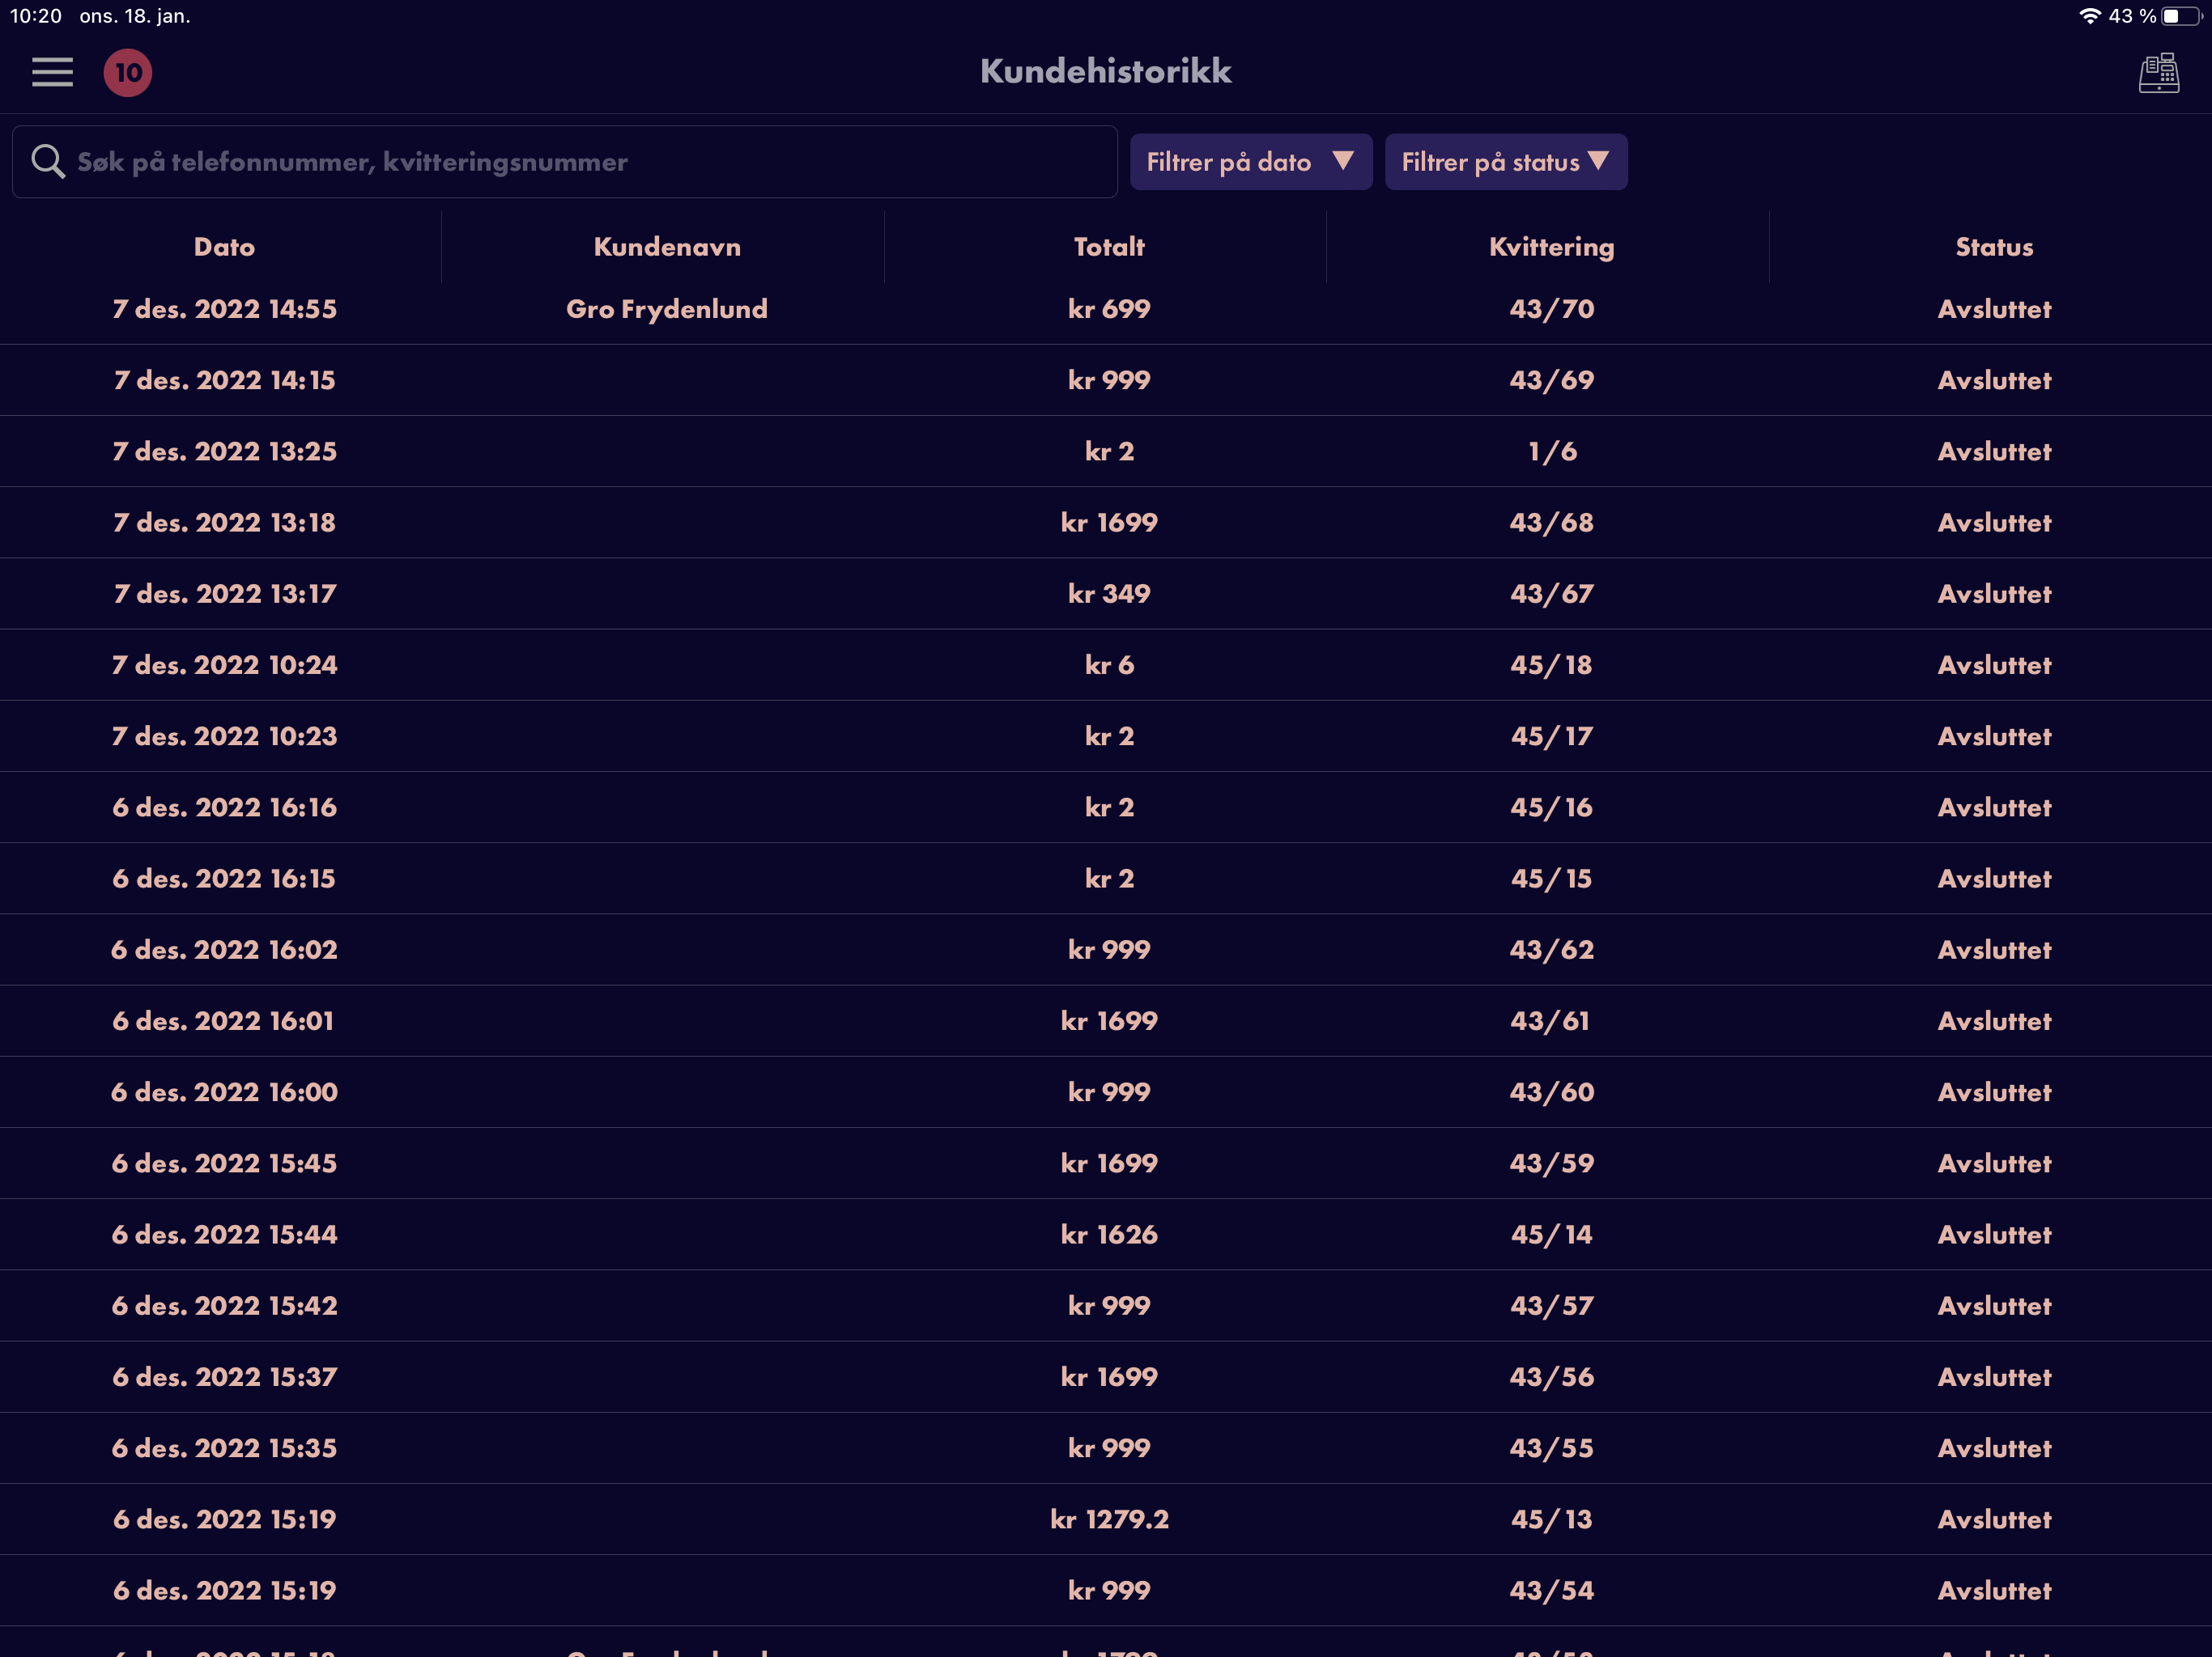This screenshot has width=2212, height=1657.
Task: Sort by the Dato column header
Action: click(x=224, y=247)
